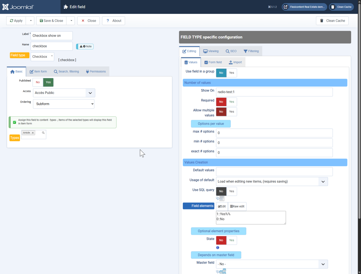Viewport: 361px width, 274px height.
Task: Set State to Yes
Action: click(x=232, y=240)
